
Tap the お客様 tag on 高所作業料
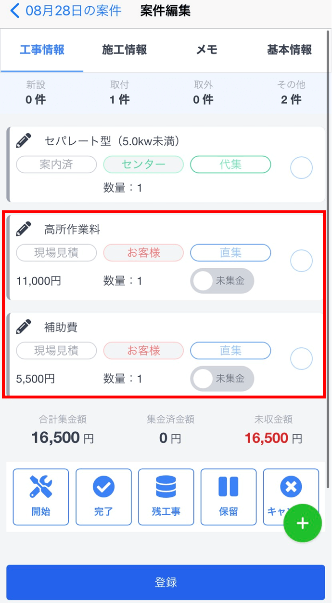[x=143, y=253]
